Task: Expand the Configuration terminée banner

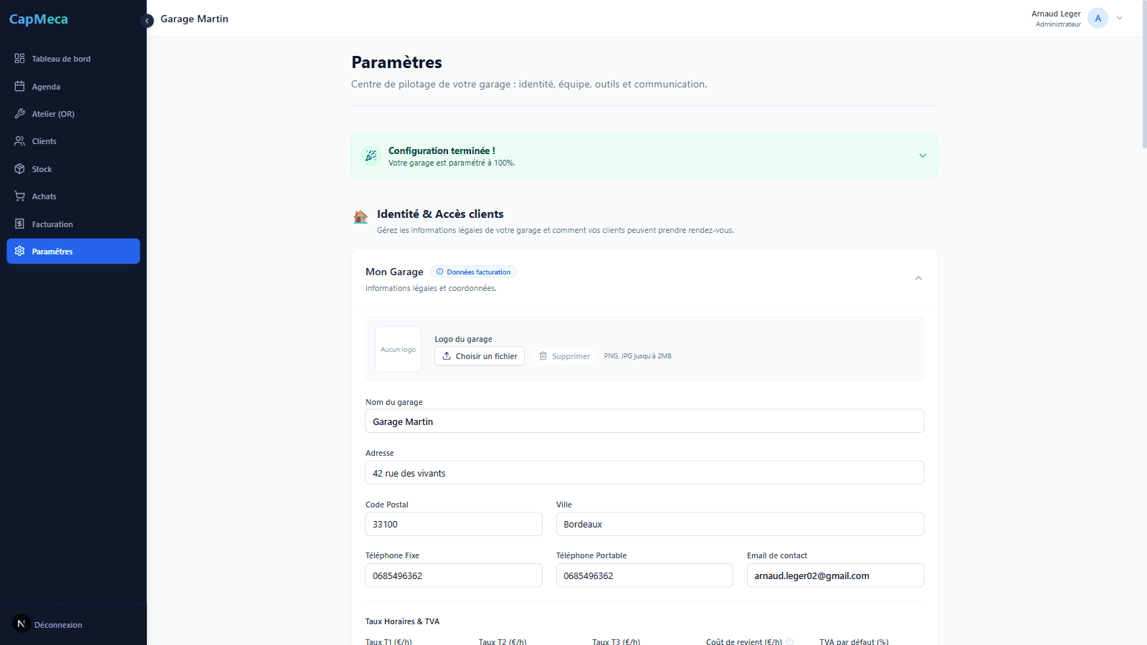Action: [923, 156]
